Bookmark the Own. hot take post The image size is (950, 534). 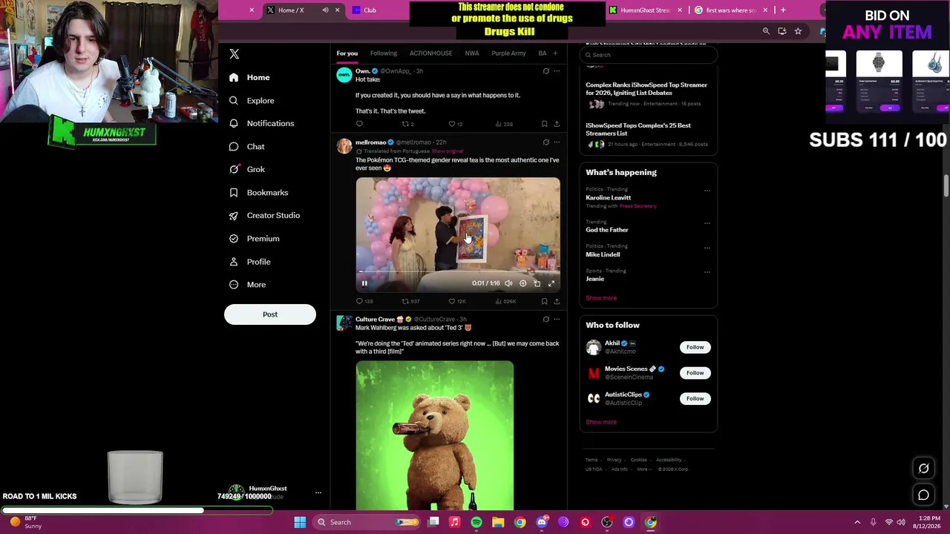tap(544, 124)
